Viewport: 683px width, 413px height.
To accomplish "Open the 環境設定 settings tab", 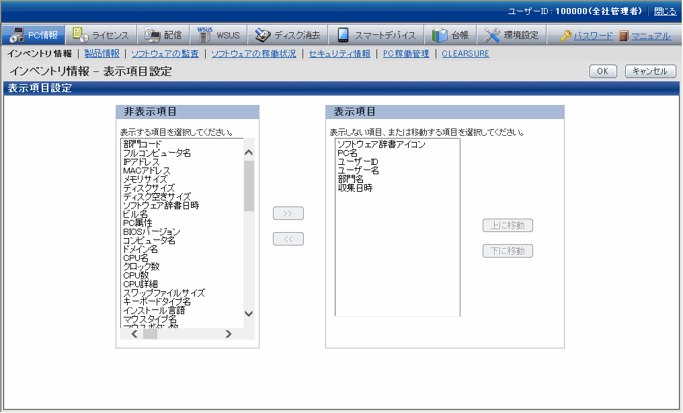I will (512, 36).
